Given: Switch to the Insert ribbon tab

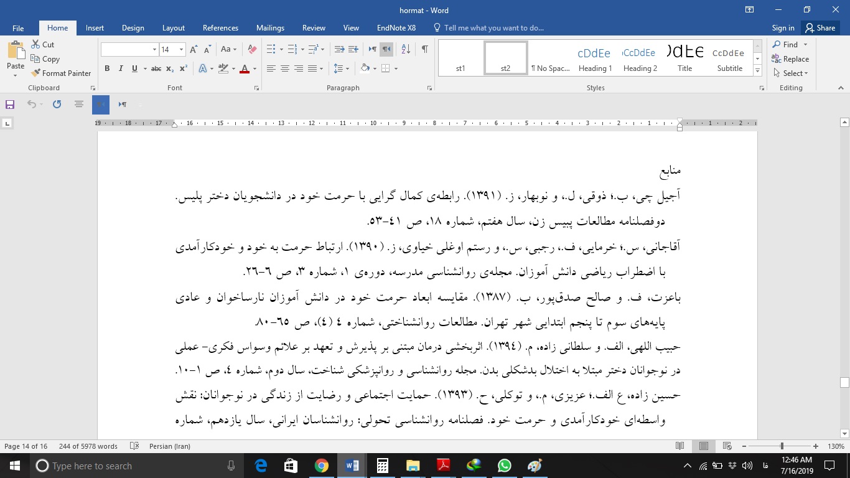Looking at the screenshot, I should click(x=95, y=27).
